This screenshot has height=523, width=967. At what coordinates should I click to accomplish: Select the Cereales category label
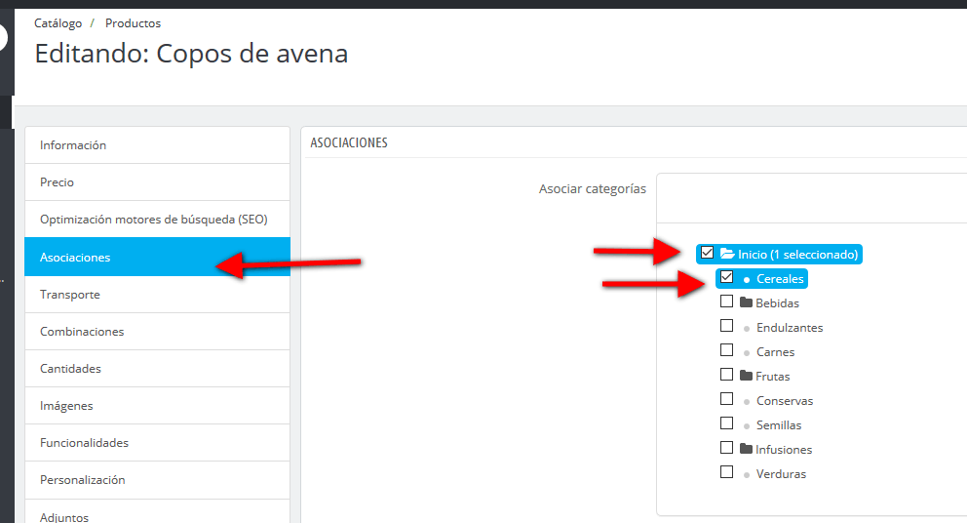pos(780,279)
